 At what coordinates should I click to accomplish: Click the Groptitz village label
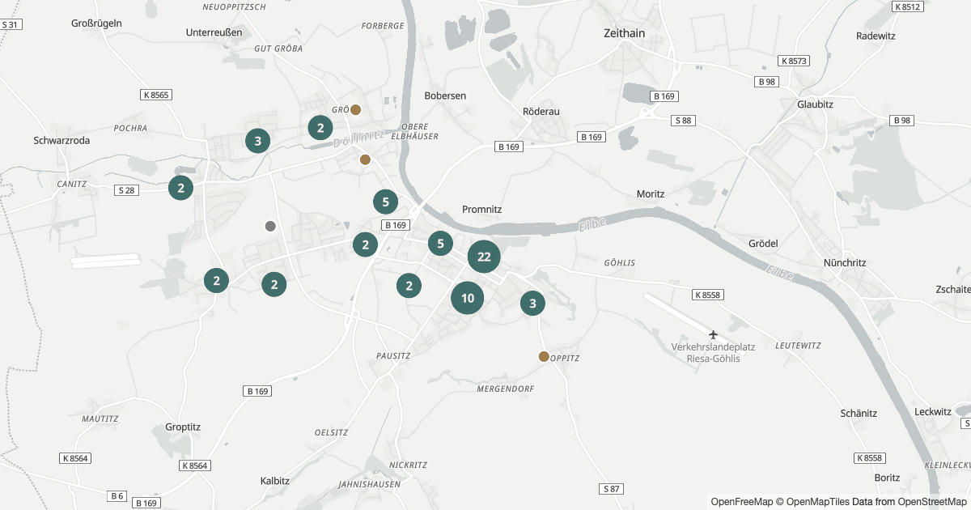pos(182,427)
